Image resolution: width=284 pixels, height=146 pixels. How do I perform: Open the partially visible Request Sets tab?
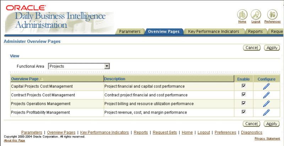point(276,32)
